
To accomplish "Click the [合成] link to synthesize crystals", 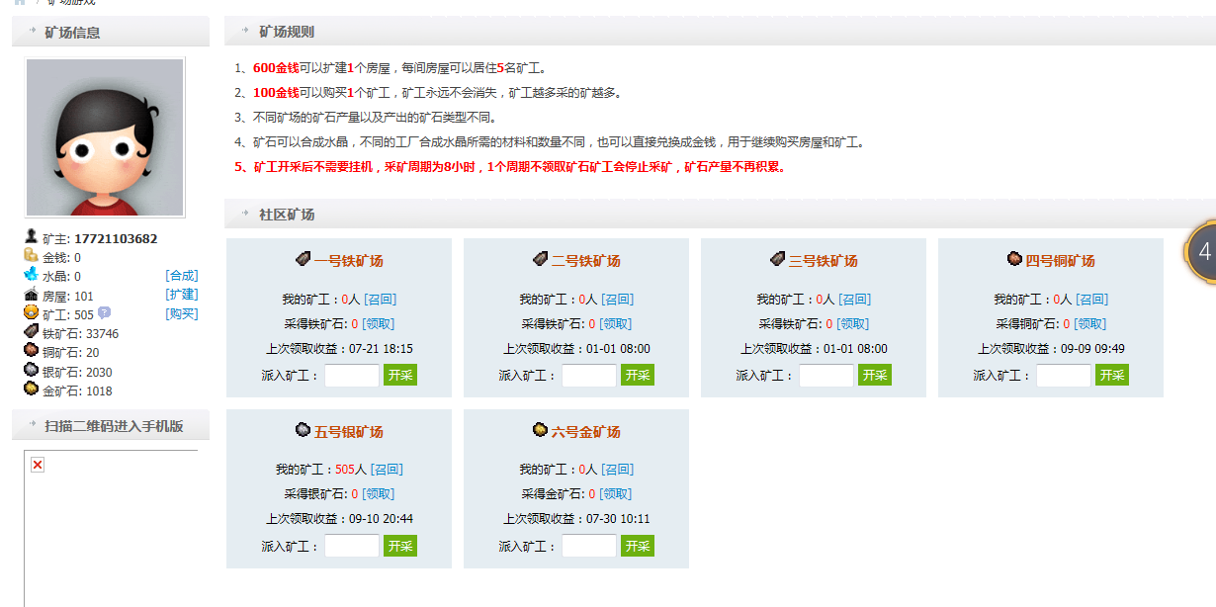I will click(x=182, y=276).
